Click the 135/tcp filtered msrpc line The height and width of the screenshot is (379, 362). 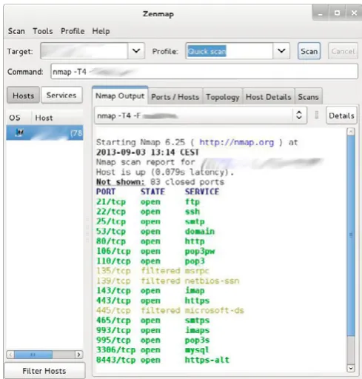pos(152,271)
